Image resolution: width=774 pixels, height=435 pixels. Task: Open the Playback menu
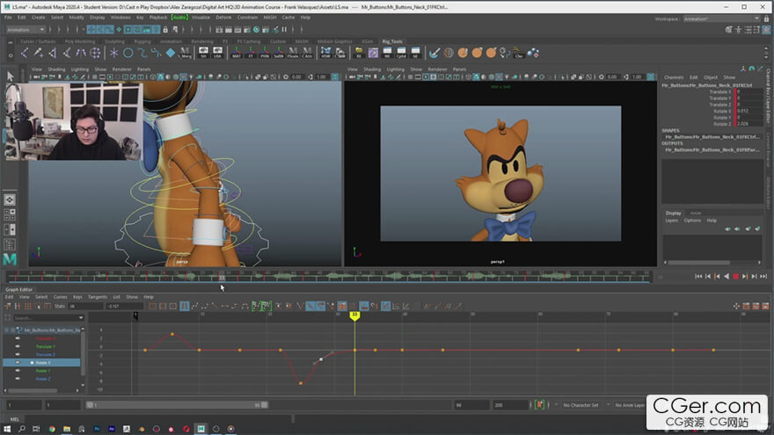tap(158, 18)
